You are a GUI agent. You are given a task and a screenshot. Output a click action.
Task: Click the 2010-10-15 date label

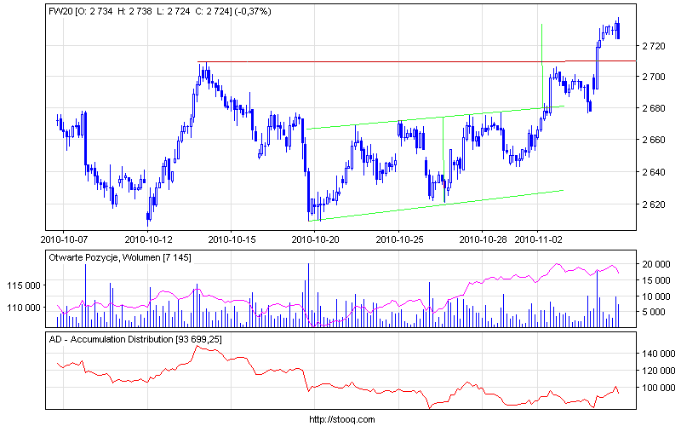(232, 239)
